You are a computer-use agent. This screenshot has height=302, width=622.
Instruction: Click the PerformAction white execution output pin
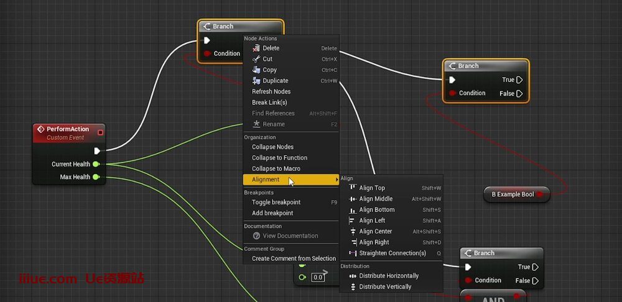[97, 151]
